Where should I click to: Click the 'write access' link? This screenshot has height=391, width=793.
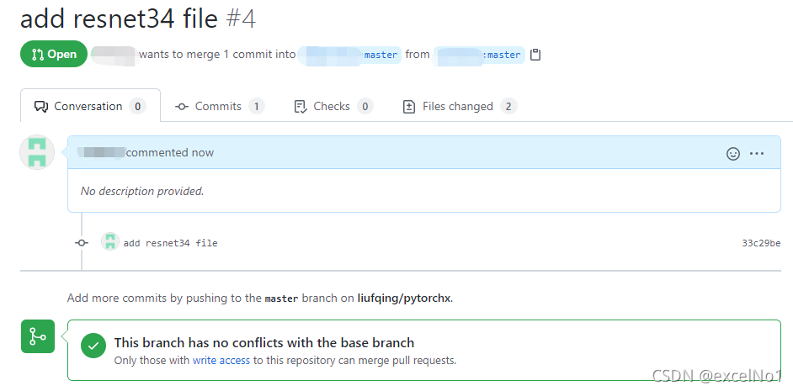click(x=221, y=360)
